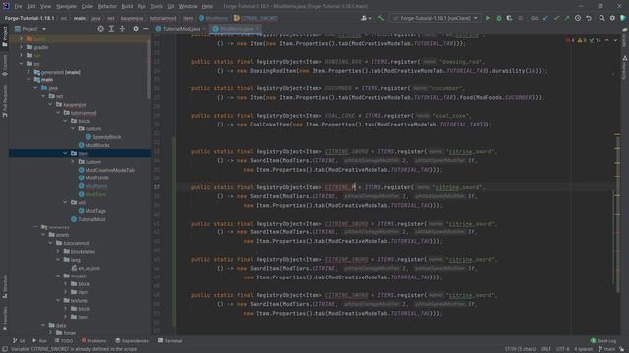Build the project with the hammer icon
The height and width of the screenshot is (353, 629).
pos(381,18)
